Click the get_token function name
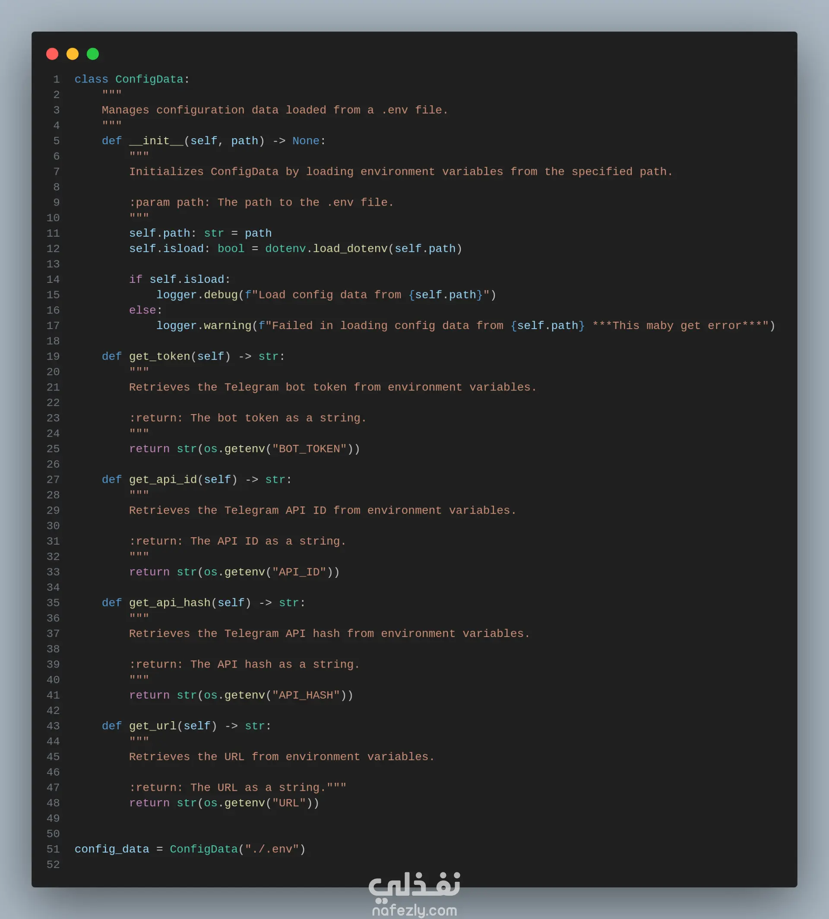Image resolution: width=829 pixels, height=919 pixels. (x=159, y=356)
